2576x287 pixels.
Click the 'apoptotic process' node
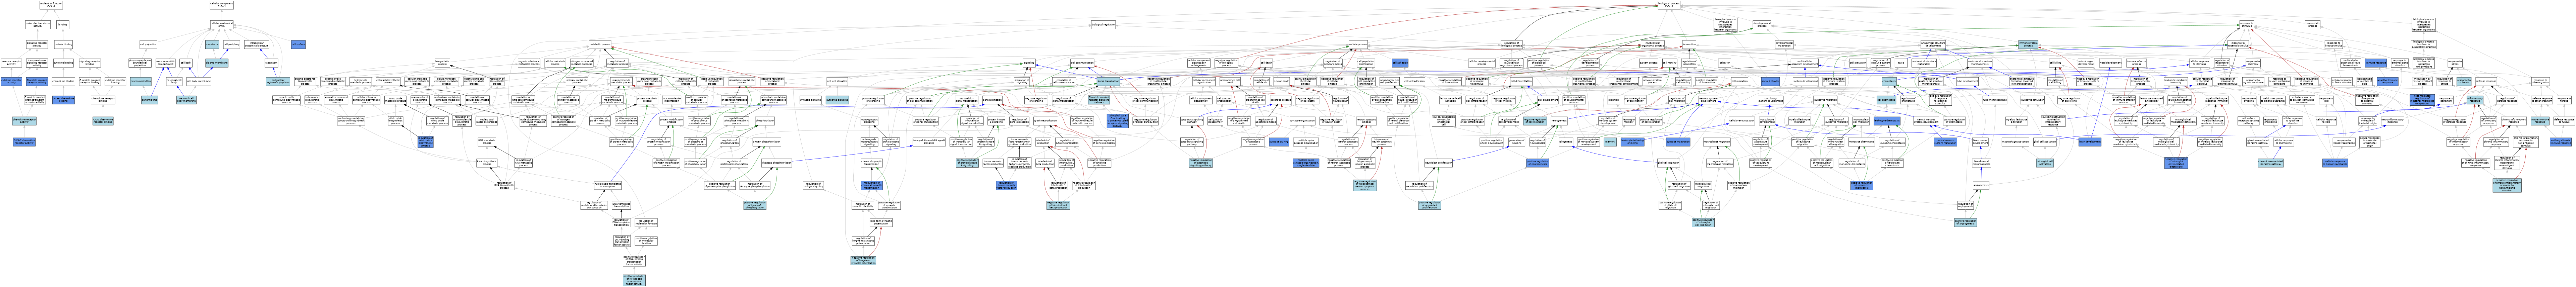(1281, 100)
